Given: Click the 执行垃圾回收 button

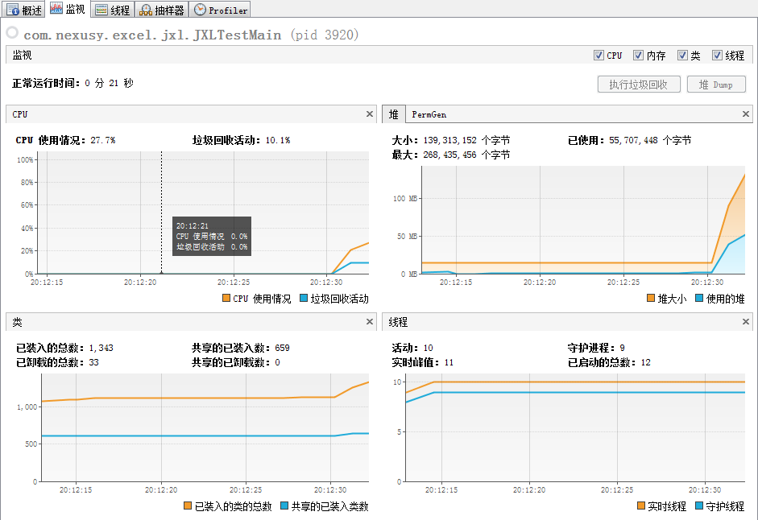Looking at the screenshot, I should coord(639,85).
